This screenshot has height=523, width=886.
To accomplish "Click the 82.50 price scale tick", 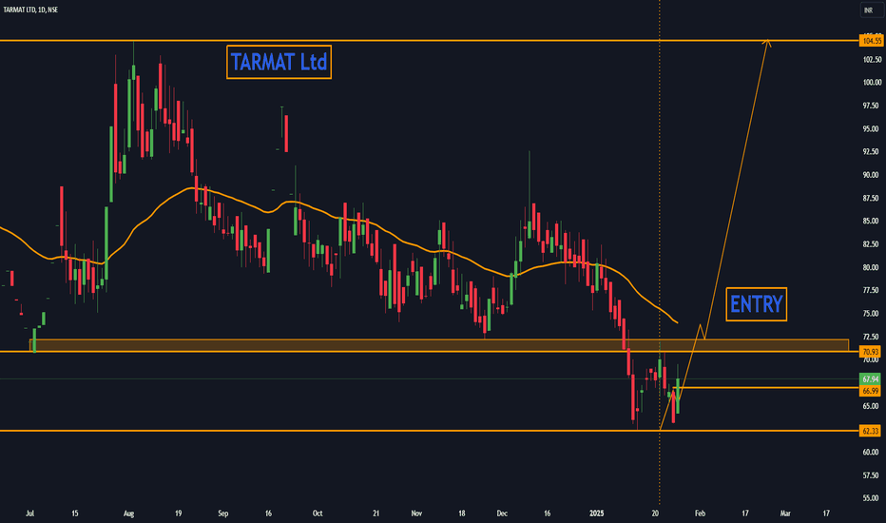I will pos(872,244).
